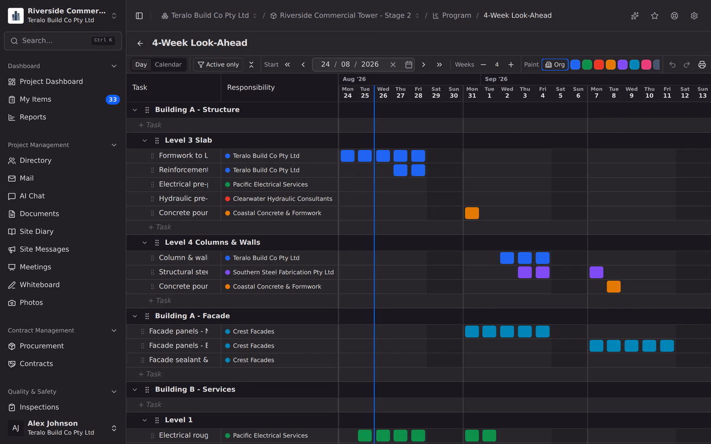Screen dimensions: 711x444
Task: Toggle the sidebar panel icon
Action: pyautogui.click(x=139, y=16)
